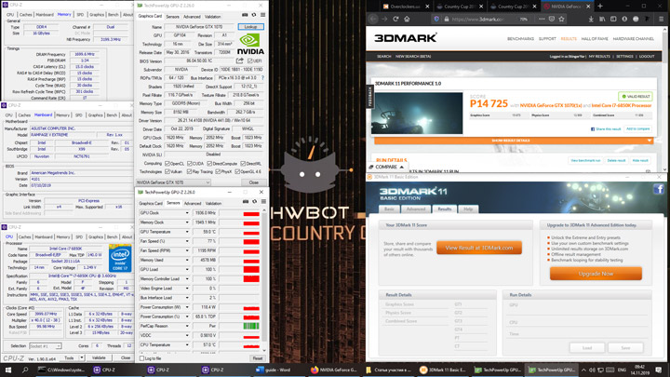Open the CPU-Z Socket #1 selection dropdown
The image size is (670, 377).
(x=46, y=345)
